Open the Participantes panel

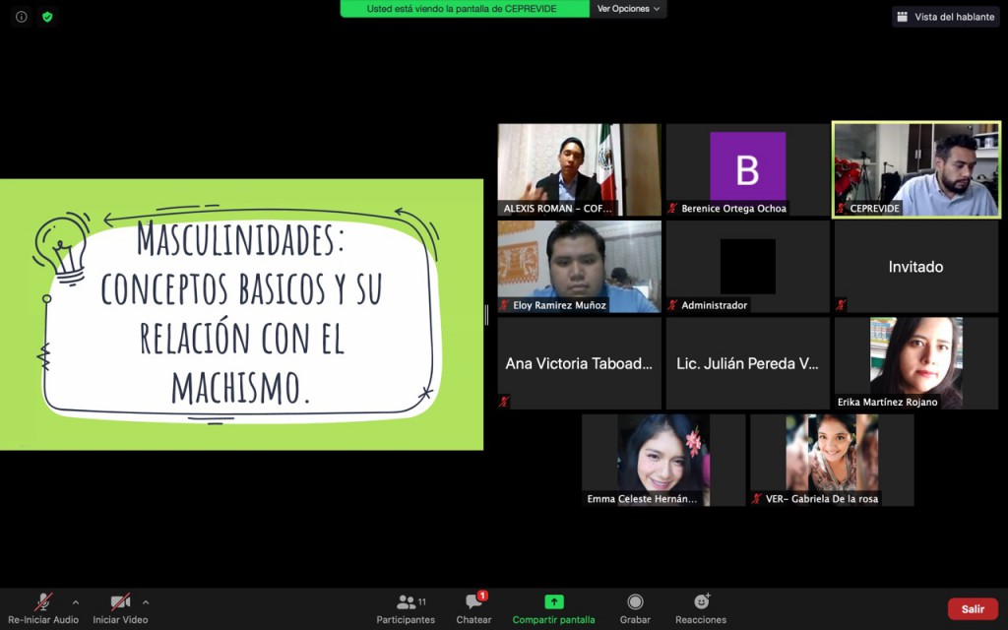coord(406,608)
